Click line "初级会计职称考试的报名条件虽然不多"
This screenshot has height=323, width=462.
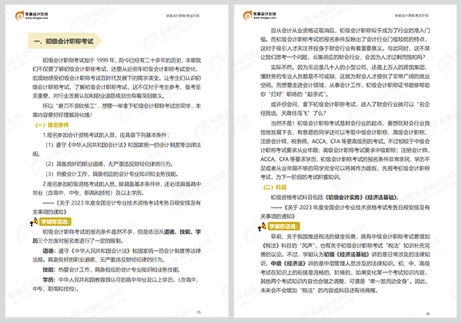pos(122,231)
